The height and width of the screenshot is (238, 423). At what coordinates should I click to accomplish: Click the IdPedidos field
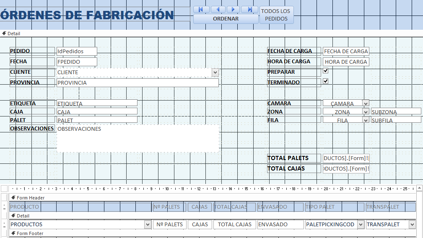77,51
